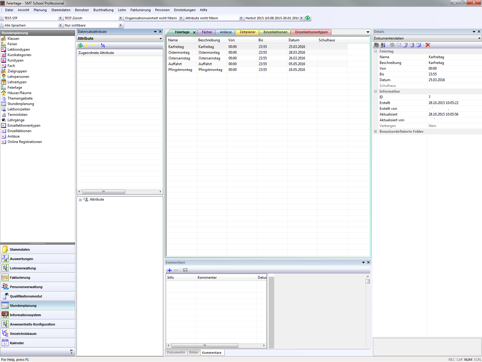
Task: Expand the Benutzerdefinierte Felder group
Action: point(376,132)
